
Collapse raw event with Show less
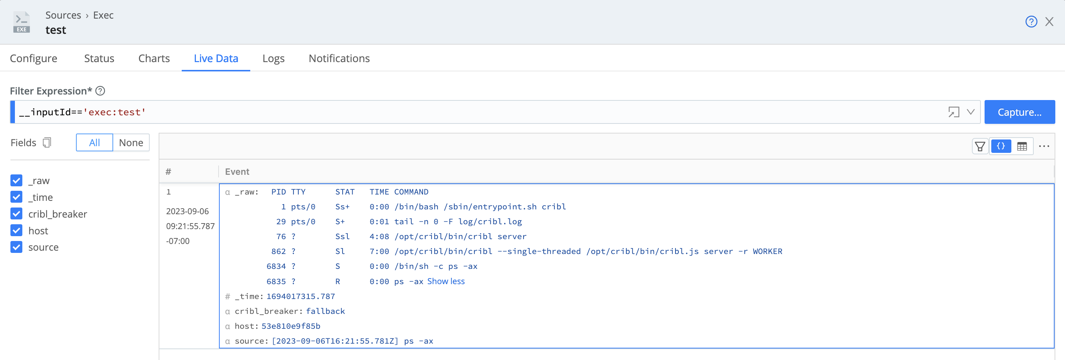(446, 281)
